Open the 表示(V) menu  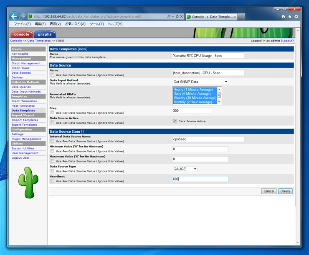pos(55,24)
